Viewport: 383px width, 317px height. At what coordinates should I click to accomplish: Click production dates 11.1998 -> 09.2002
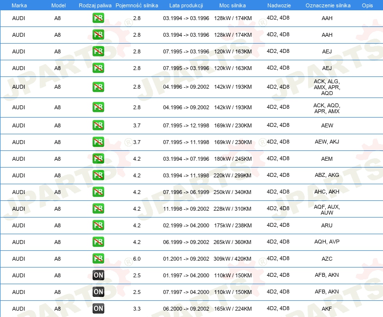[x=186, y=209]
